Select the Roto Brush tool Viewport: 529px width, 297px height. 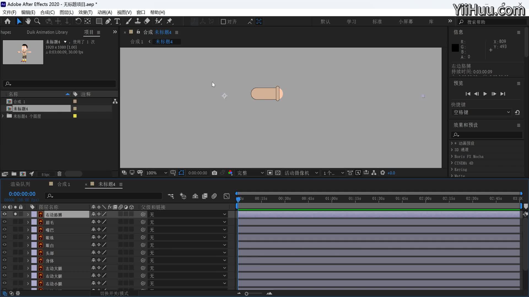click(x=158, y=21)
